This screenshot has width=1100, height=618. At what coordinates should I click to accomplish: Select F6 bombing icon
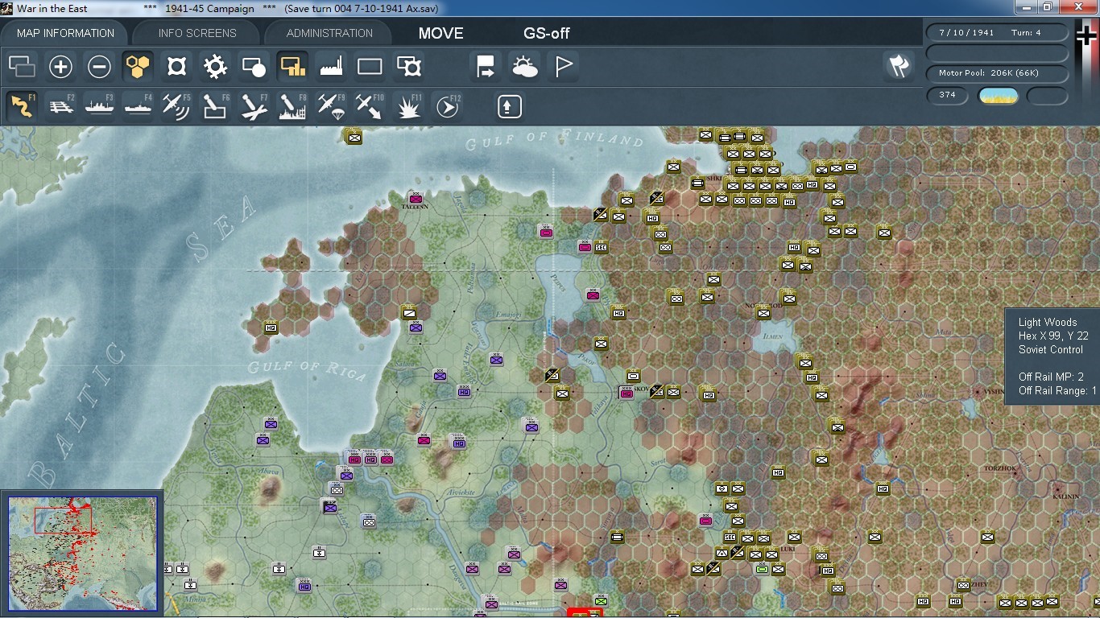point(215,105)
